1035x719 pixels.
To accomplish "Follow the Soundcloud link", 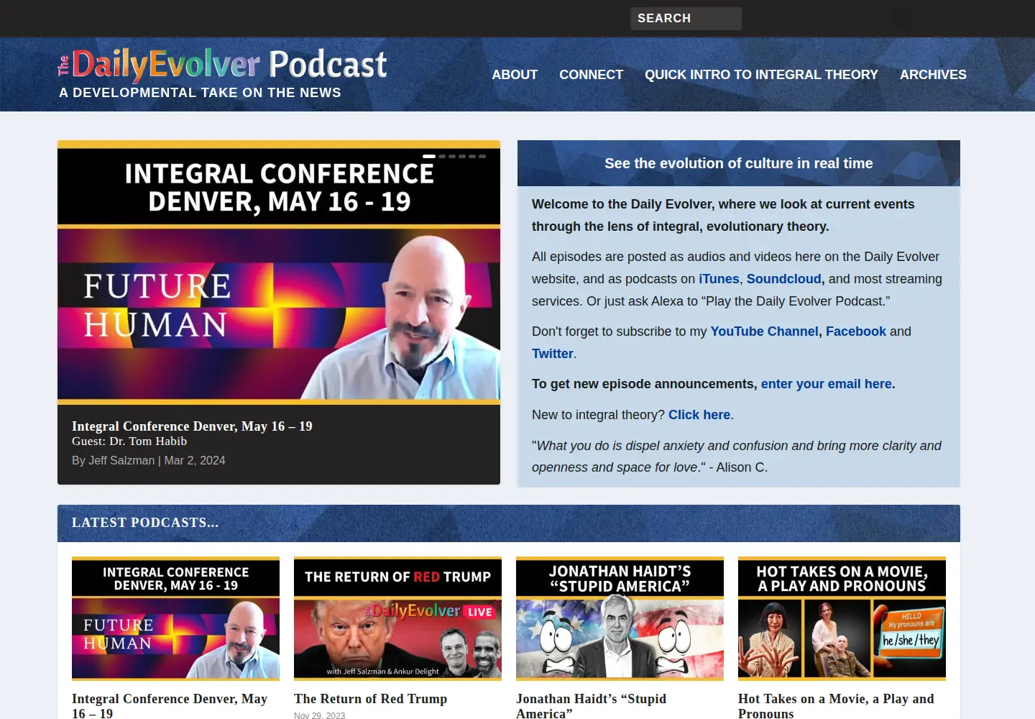I will coord(783,279).
